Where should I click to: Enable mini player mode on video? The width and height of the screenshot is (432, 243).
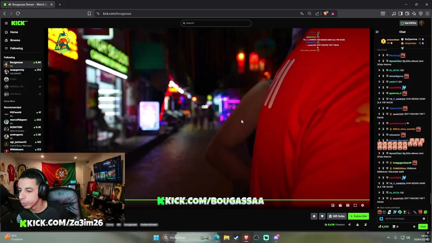point(333,205)
